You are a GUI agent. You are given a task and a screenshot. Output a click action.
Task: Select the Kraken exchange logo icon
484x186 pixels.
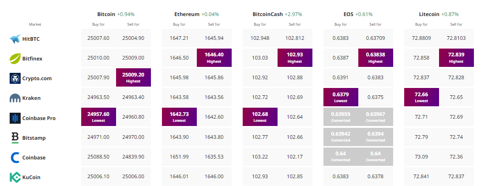(15, 98)
